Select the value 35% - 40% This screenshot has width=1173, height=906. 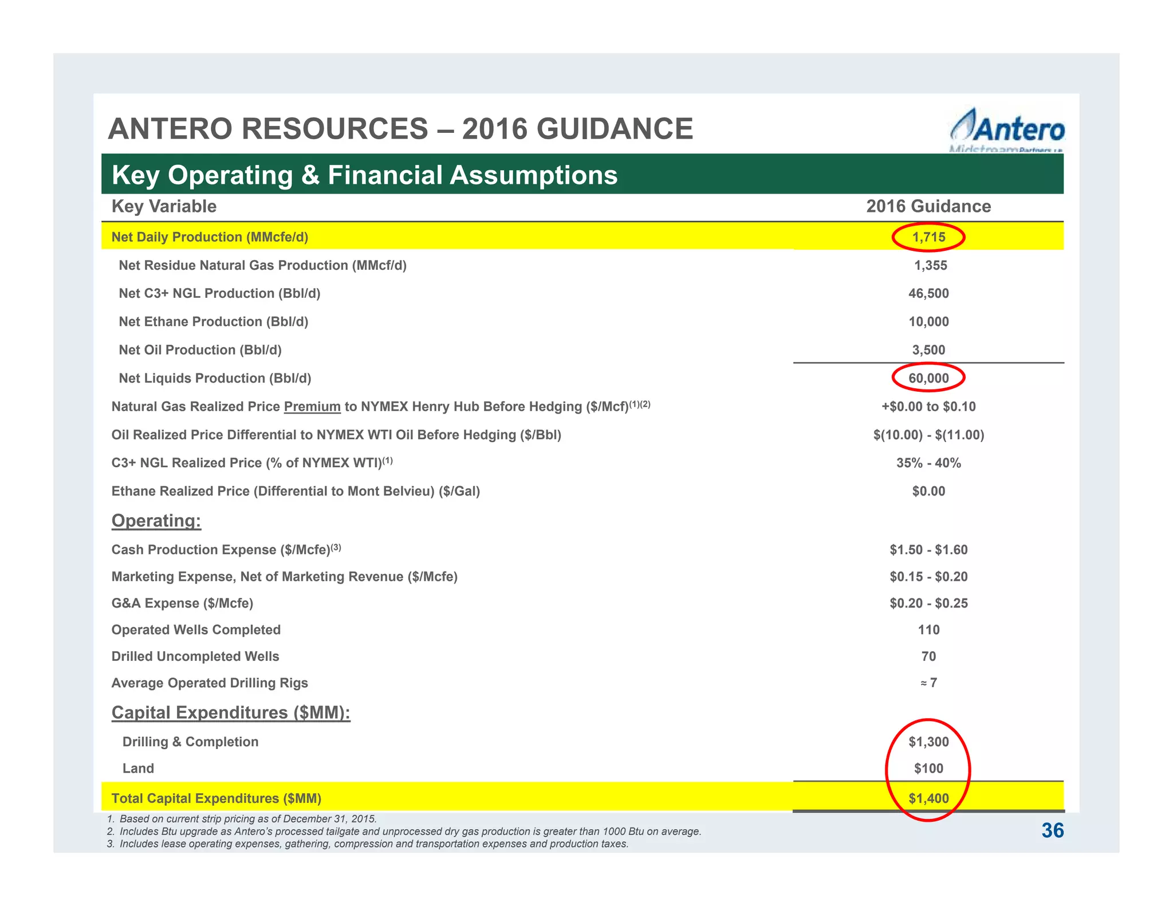(928, 463)
